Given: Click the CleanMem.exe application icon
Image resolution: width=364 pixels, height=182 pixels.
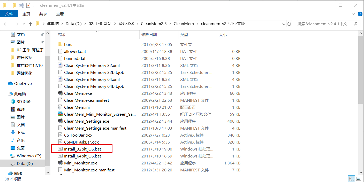Looking at the screenshot, I should (x=60, y=93).
